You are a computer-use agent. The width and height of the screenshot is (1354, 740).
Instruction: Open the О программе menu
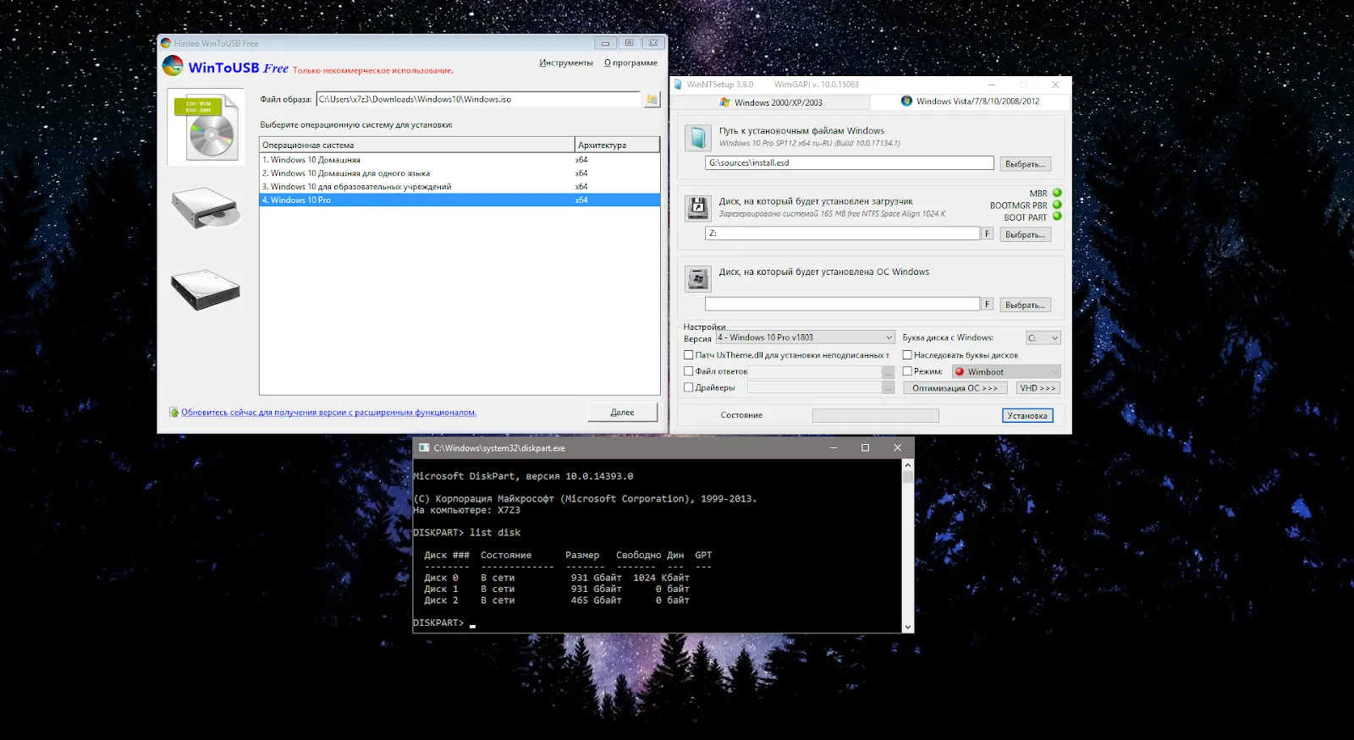630,63
